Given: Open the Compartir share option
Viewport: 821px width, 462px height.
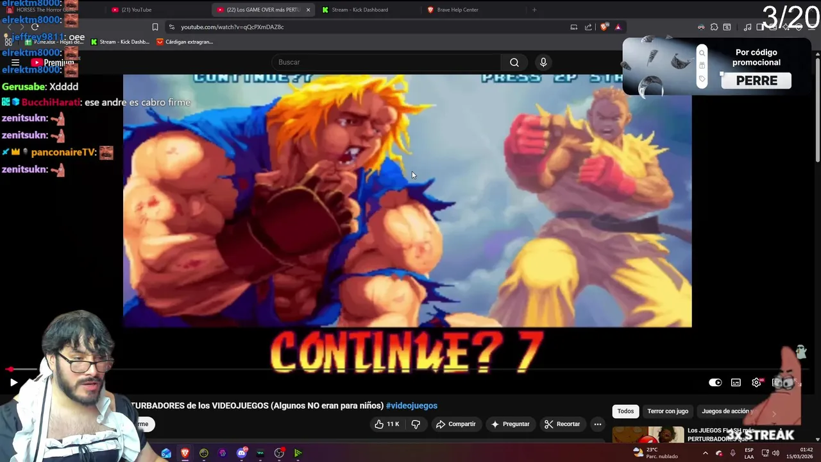Looking at the screenshot, I should pyautogui.click(x=455, y=424).
